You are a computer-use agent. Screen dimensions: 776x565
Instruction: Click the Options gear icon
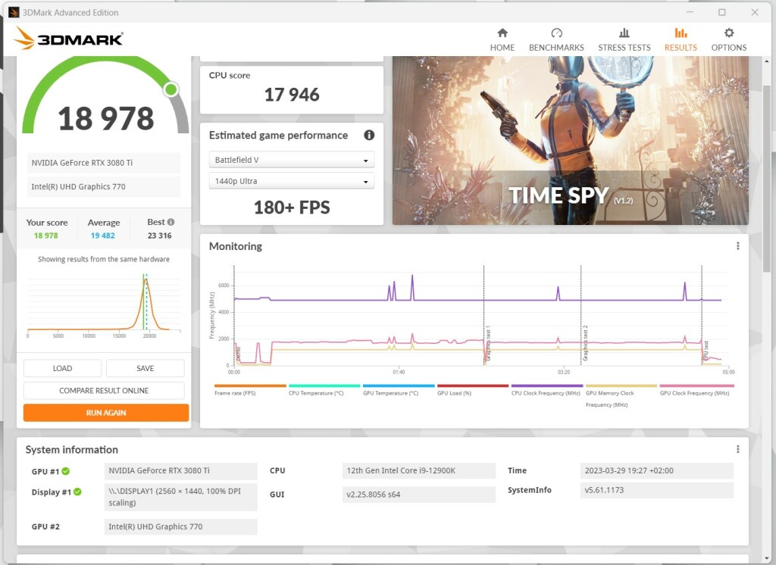(x=728, y=33)
